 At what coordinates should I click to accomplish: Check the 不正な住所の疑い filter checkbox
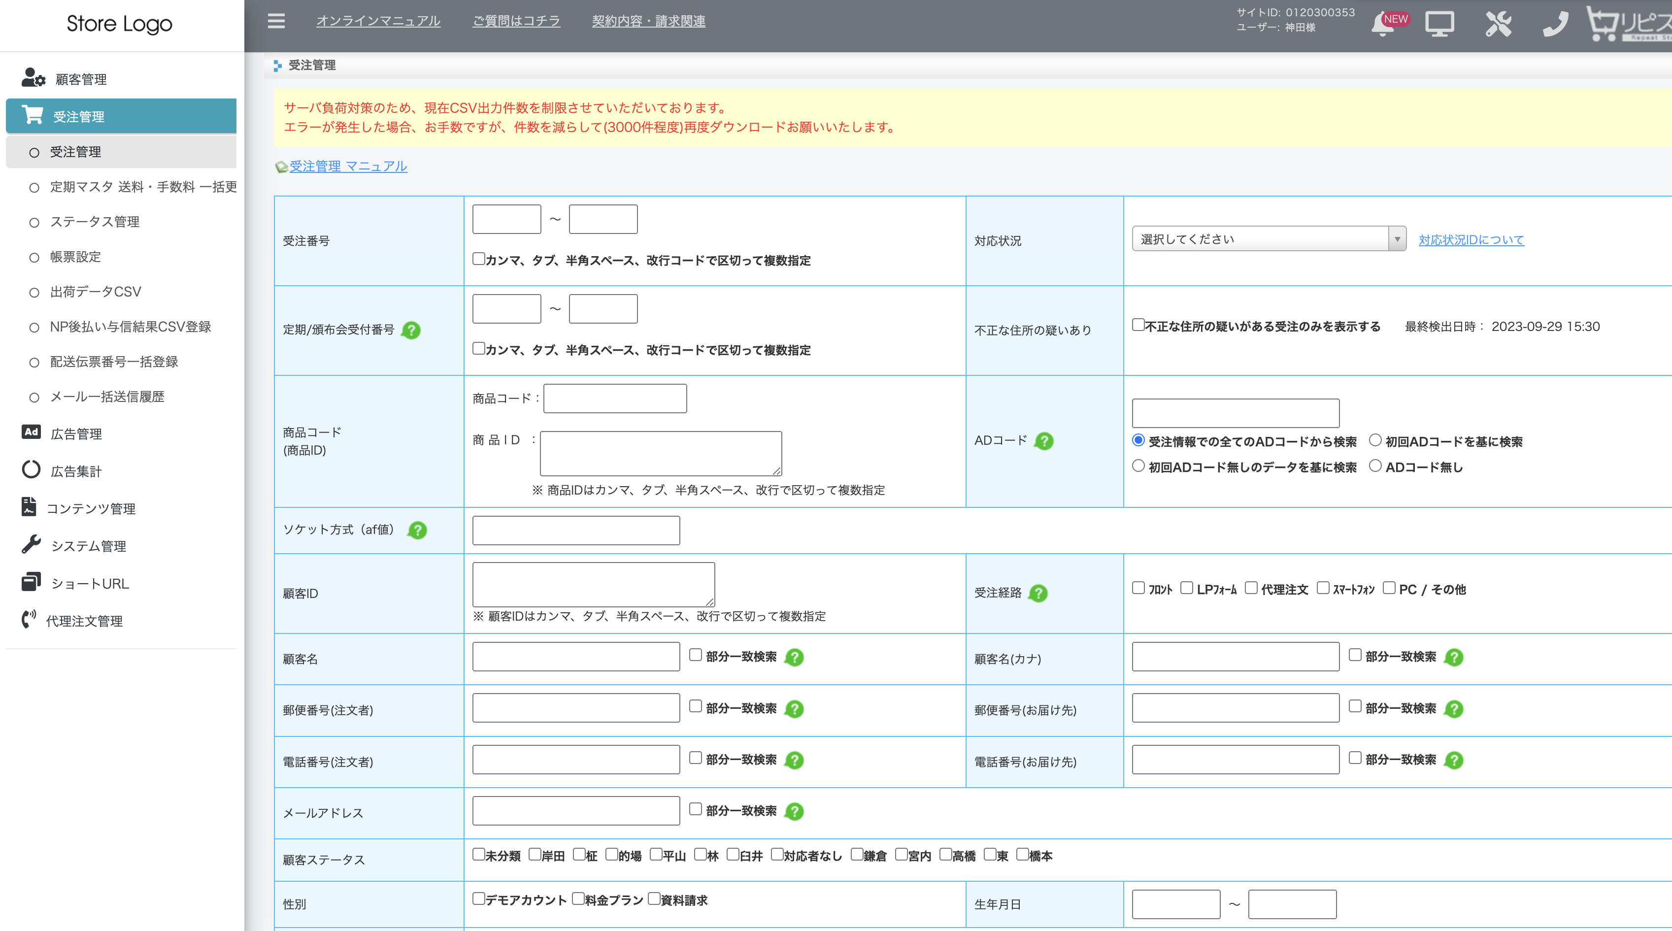[1138, 325]
